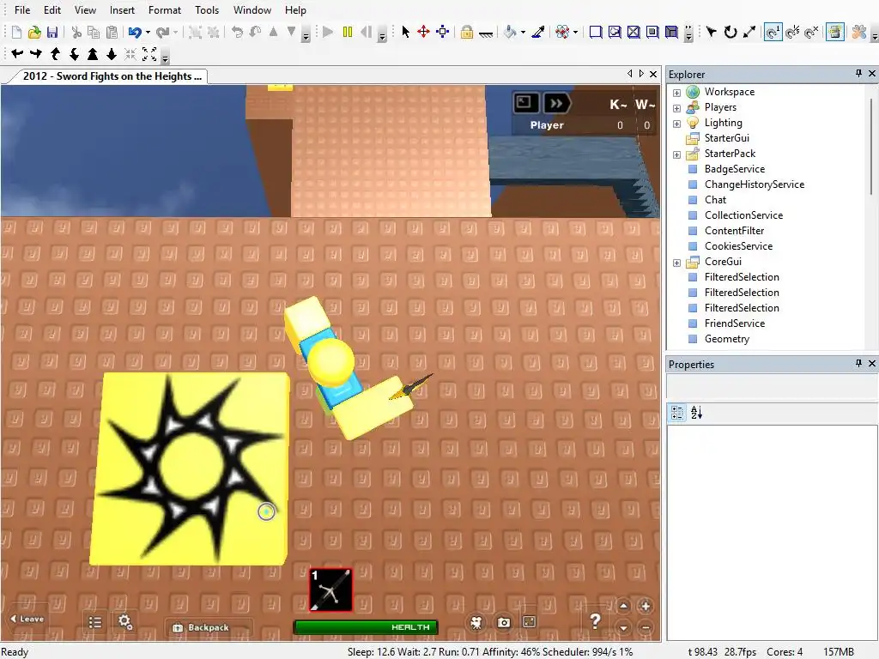Image resolution: width=879 pixels, height=659 pixels.
Task: Select the arrow pointer tool
Action: click(405, 32)
